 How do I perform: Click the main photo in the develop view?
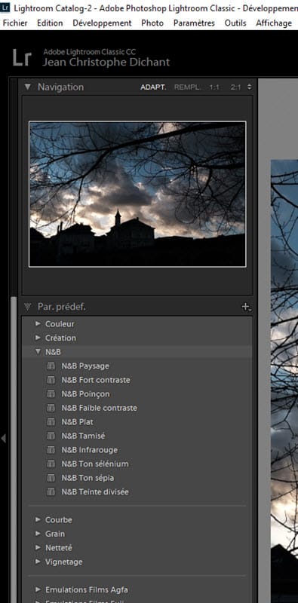pos(284,381)
